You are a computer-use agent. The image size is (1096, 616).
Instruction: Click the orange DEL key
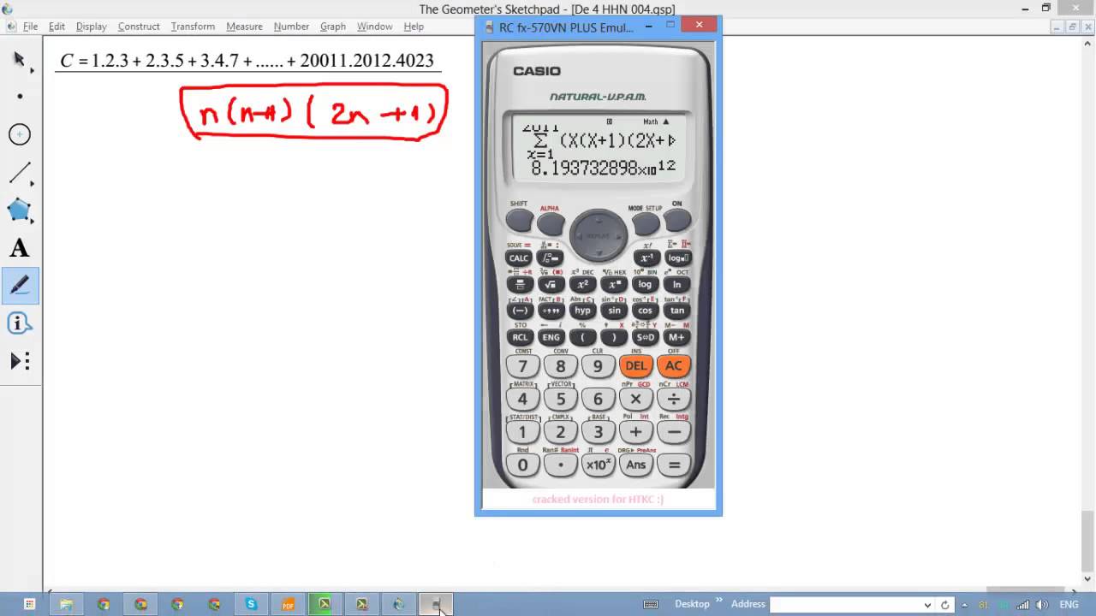click(635, 366)
